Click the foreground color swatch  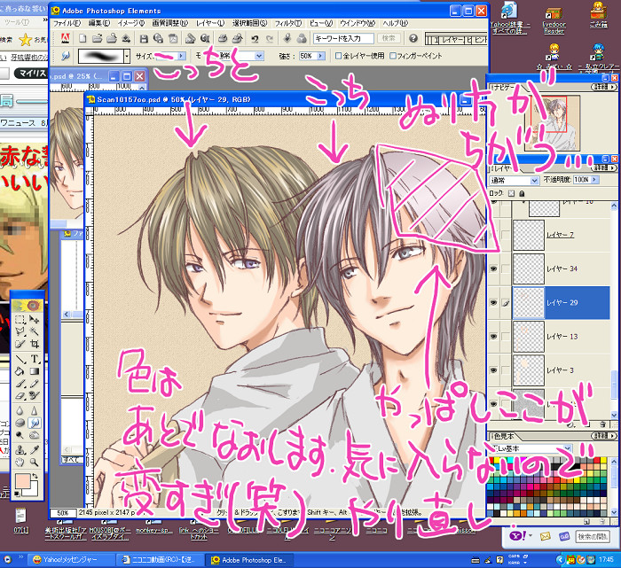coord(22,482)
